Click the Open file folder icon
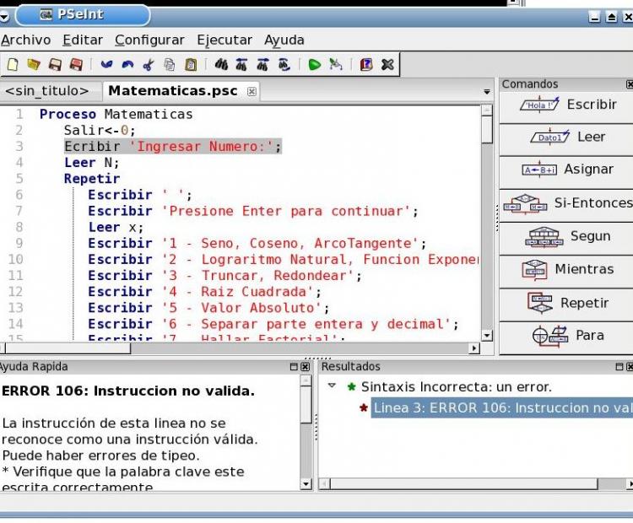Image resolution: width=633 pixels, height=523 pixels. [34, 64]
